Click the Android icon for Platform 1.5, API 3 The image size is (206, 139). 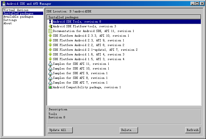point(50,59)
